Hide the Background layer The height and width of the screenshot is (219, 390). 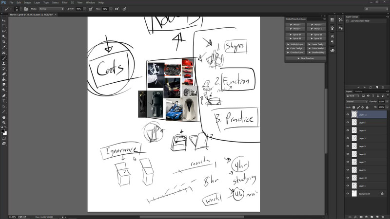[348, 194]
